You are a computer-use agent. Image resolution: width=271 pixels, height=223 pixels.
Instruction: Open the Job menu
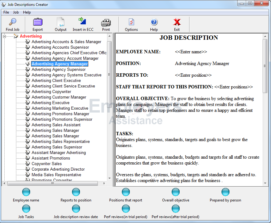(16, 12)
